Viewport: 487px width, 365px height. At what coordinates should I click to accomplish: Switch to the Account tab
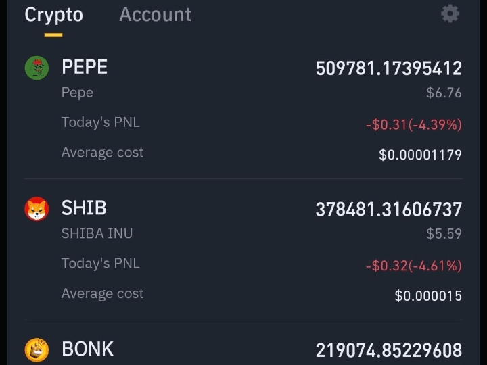click(156, 15)
